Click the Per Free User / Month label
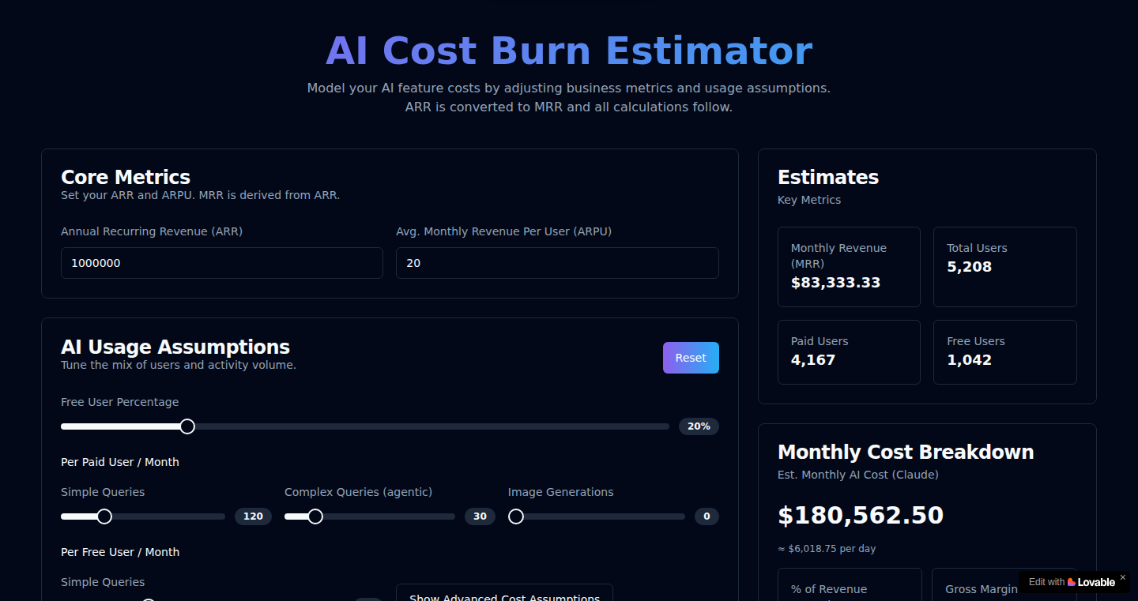This screenshot has height=601, width=1138. (120, 552)
